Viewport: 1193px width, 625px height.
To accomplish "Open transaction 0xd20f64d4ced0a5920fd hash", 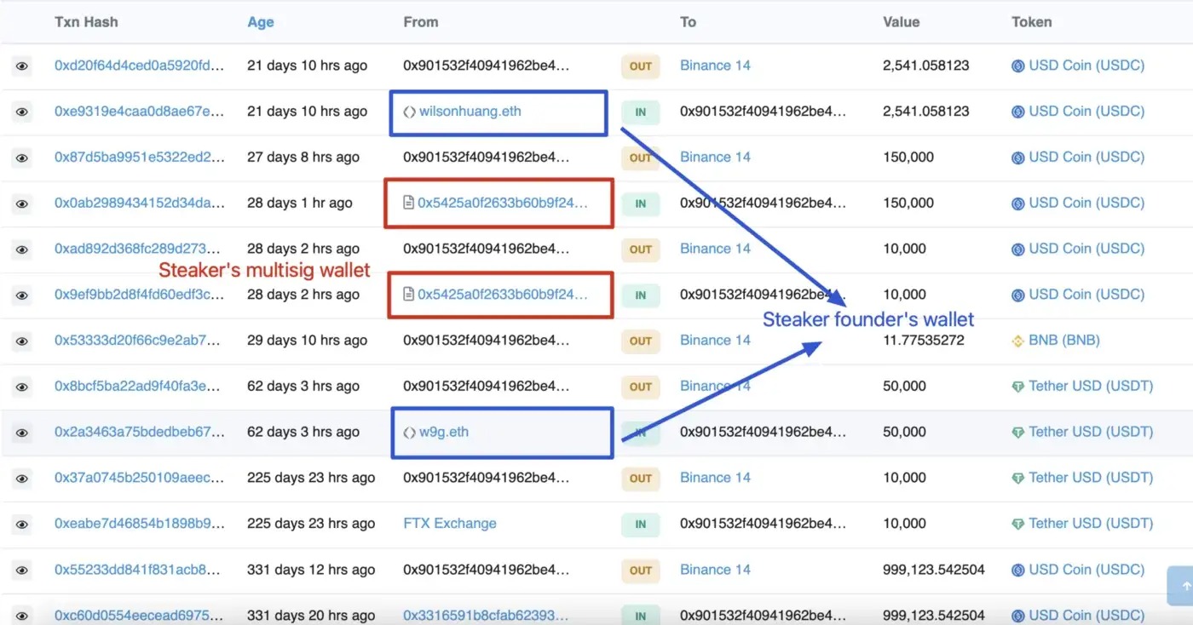I will pyautogui.click(x=140, y=66).
